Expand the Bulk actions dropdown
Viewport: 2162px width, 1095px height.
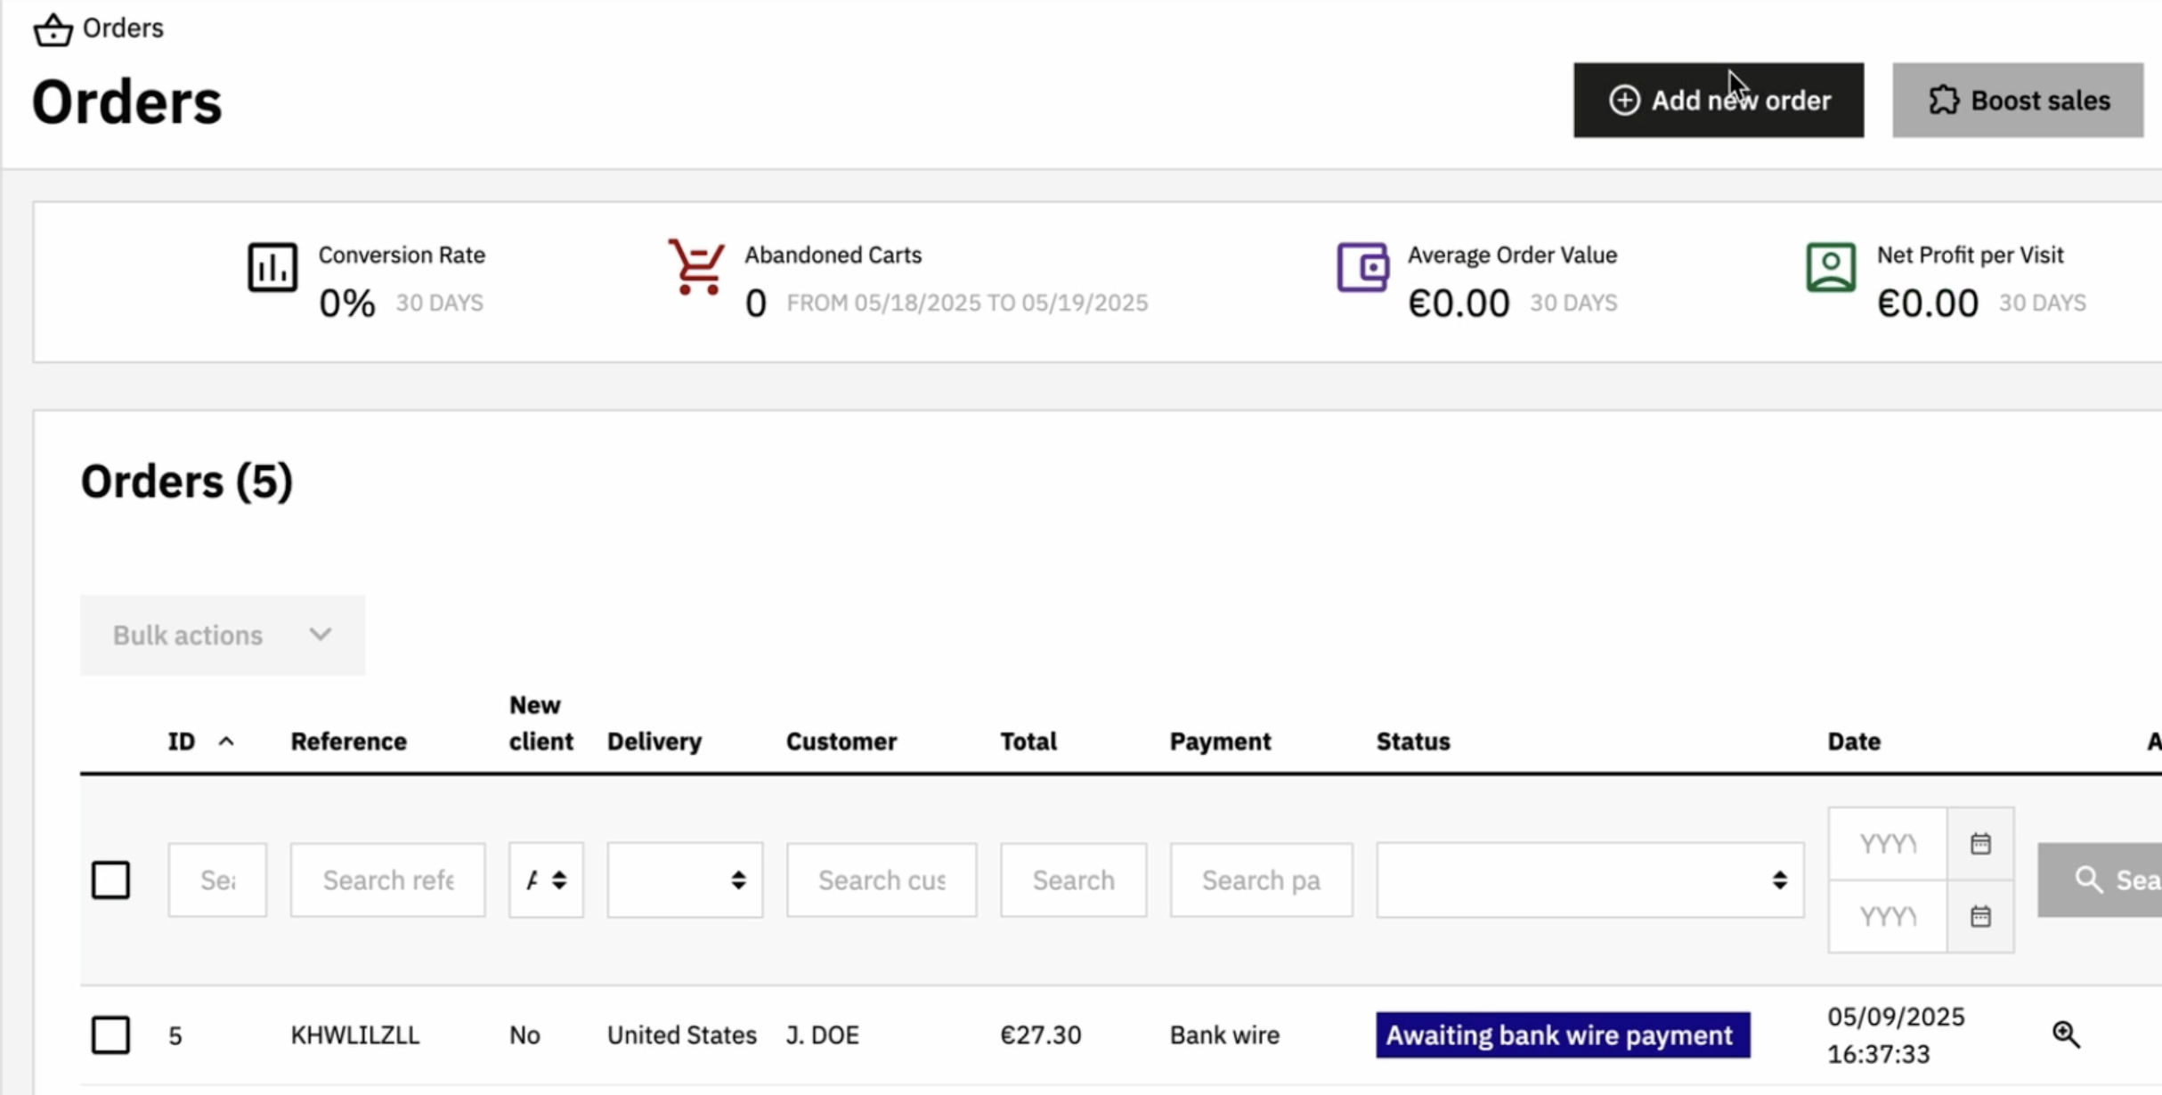tap(223, 635)
